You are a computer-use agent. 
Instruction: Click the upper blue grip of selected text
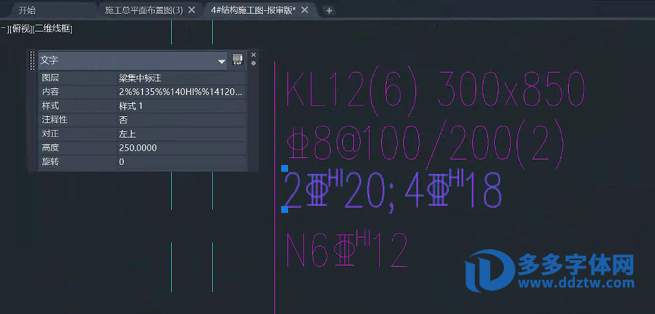(285, 168)
